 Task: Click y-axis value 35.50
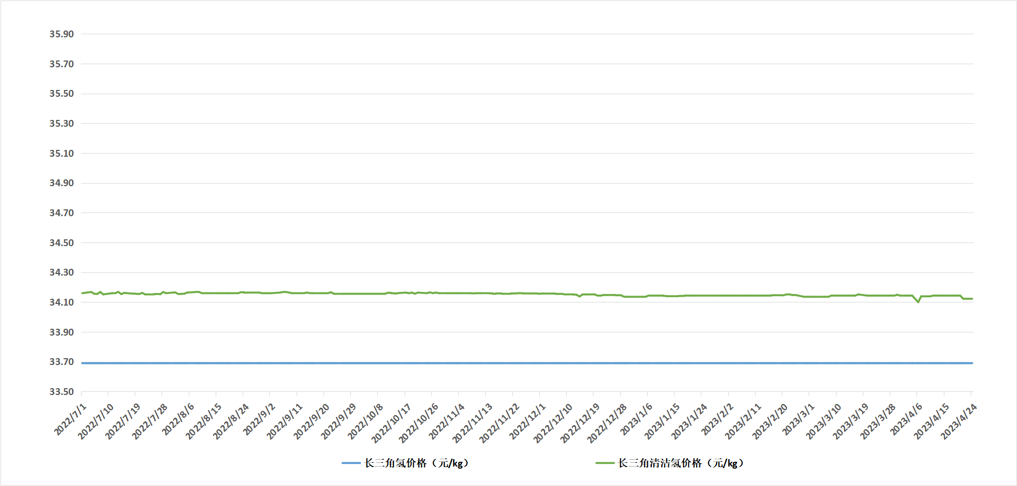point(62,94)
